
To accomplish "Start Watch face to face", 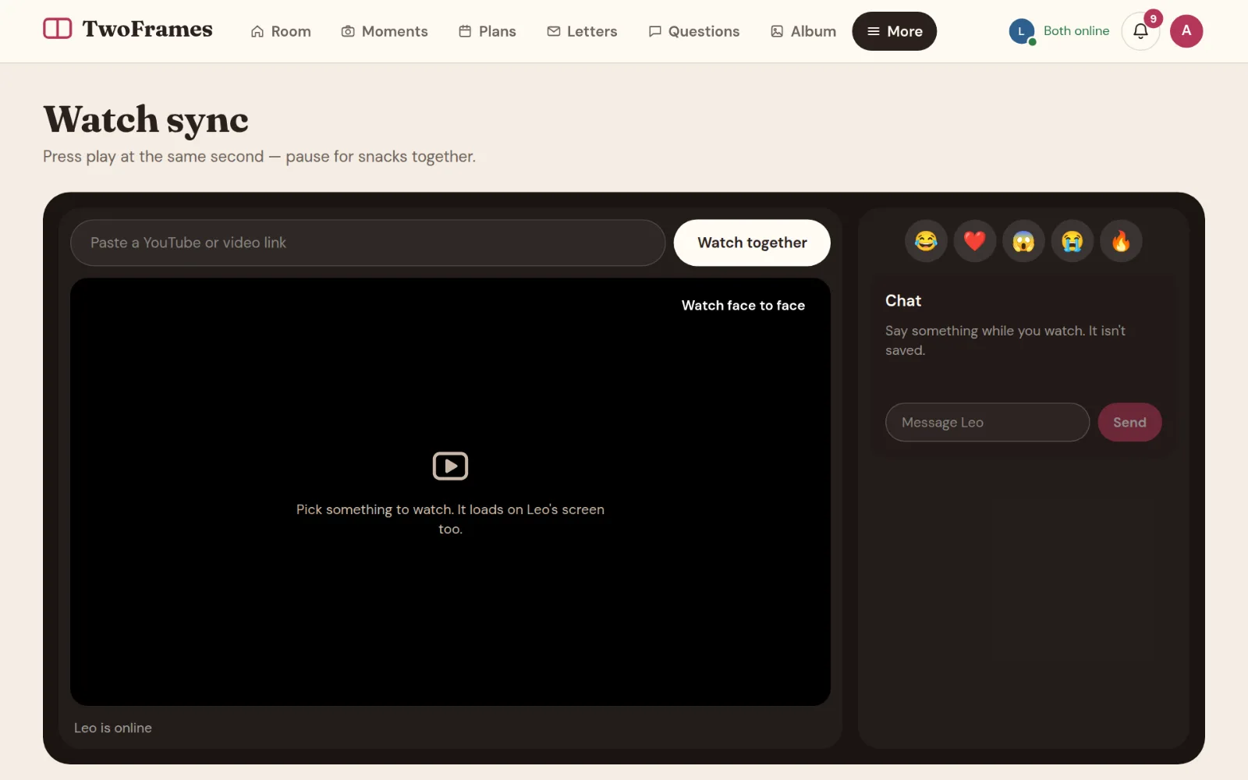I will pos(743,306).
